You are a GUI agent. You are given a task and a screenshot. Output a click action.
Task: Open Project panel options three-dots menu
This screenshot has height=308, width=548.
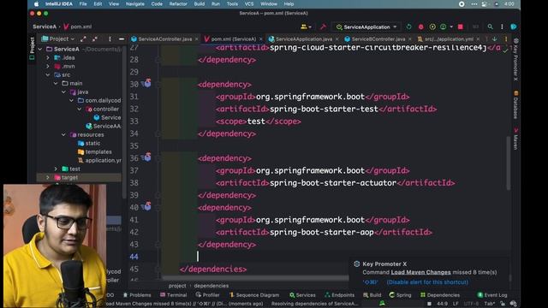110,39
